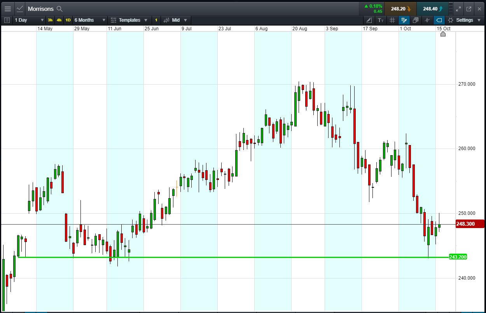This screenshot has width=486, height=313.
Task: Open the 1 Day interval dropdown
Action: pos(29,20)
